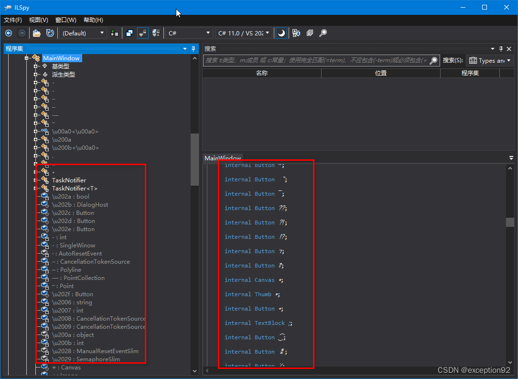This screenshot has width=518, height=379.
Task: Click TaskNotifier class icon
Action: click(x=45, y=180)
